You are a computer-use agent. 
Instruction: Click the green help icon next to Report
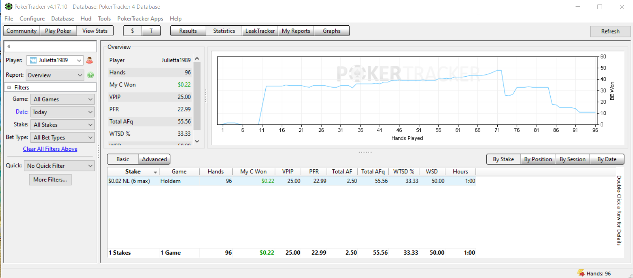[x=90, y=75]
